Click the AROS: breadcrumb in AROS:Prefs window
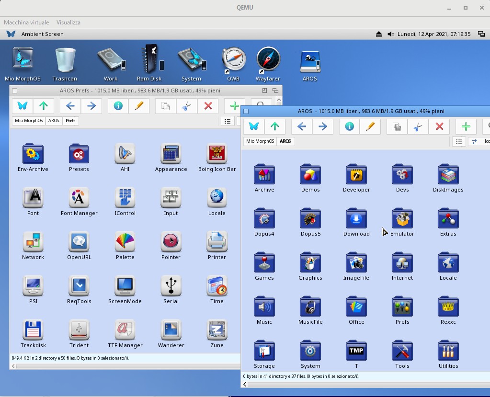This screenshot has width=490, height=397. [54, 121]
